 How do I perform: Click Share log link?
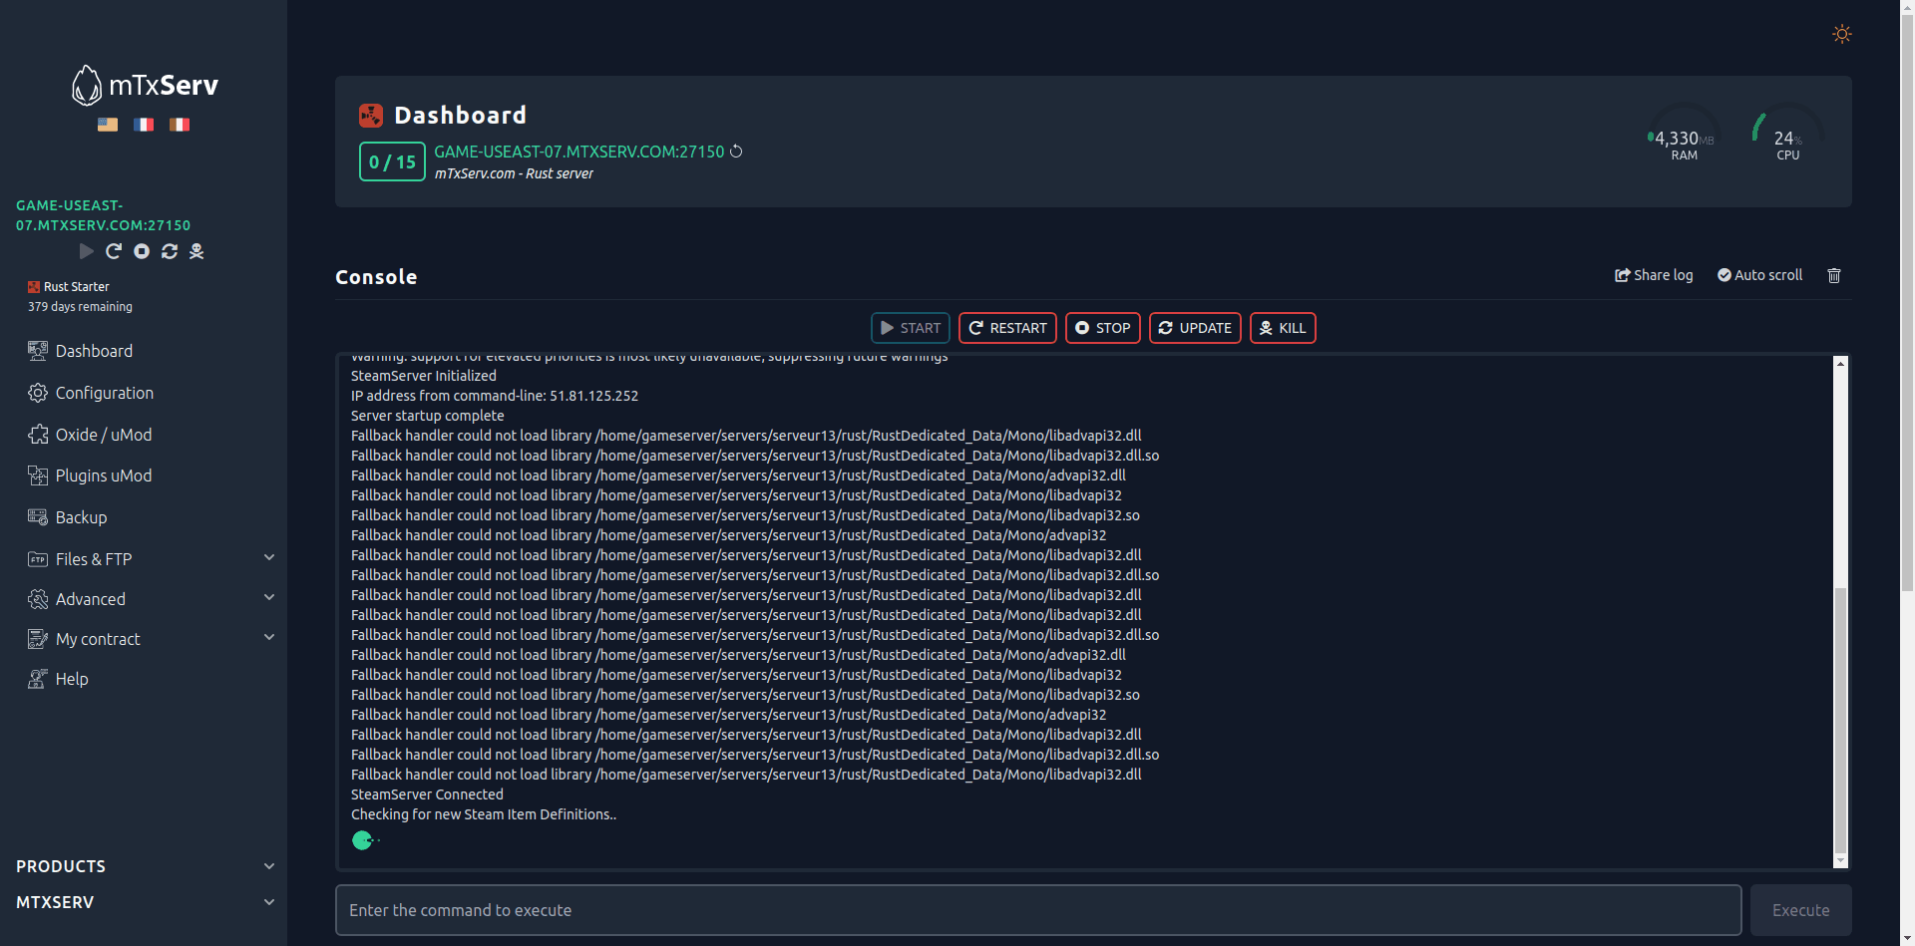pos(1654,275)
